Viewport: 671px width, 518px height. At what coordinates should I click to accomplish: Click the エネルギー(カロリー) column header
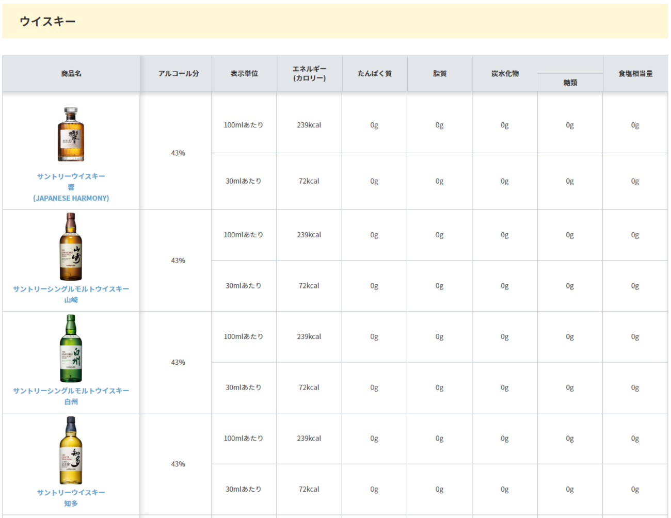[x=310, y=74]
